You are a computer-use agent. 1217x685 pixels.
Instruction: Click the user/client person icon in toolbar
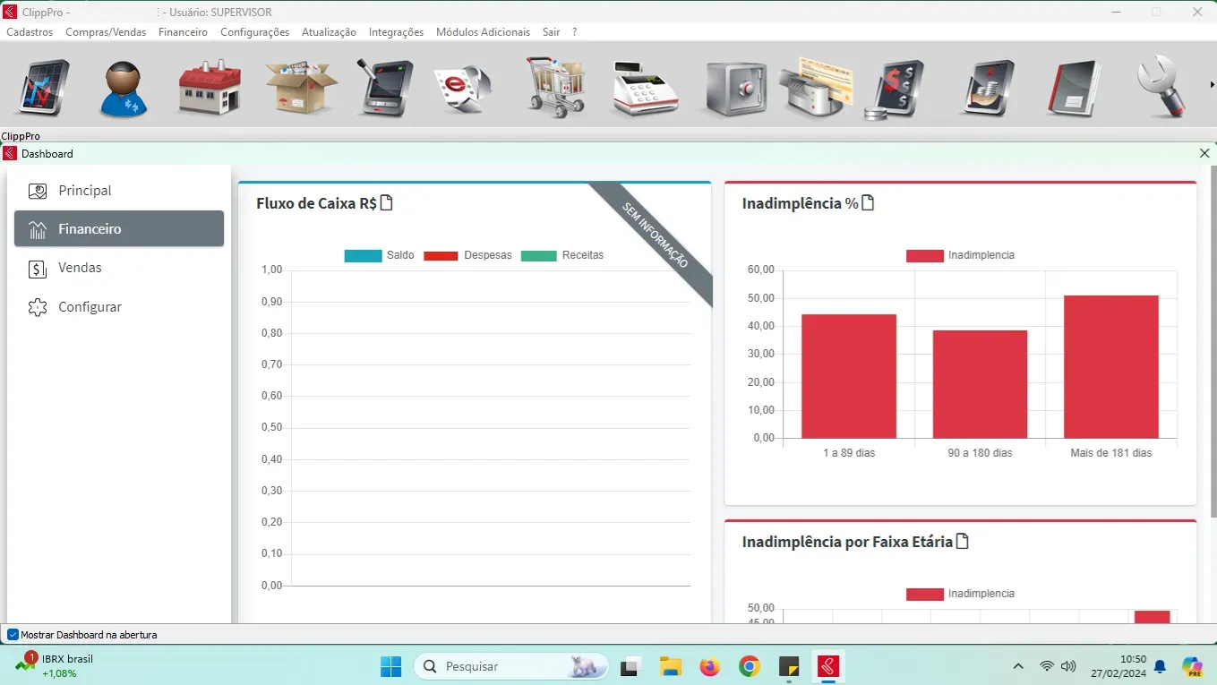(123, 89)
